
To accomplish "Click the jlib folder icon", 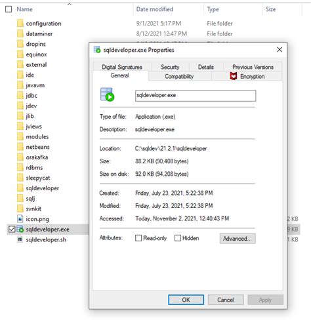I will coord(20,116).
